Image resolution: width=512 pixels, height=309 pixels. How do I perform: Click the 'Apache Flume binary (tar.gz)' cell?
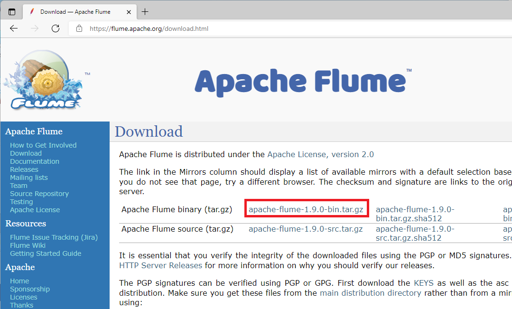click(x=177, y=209)
